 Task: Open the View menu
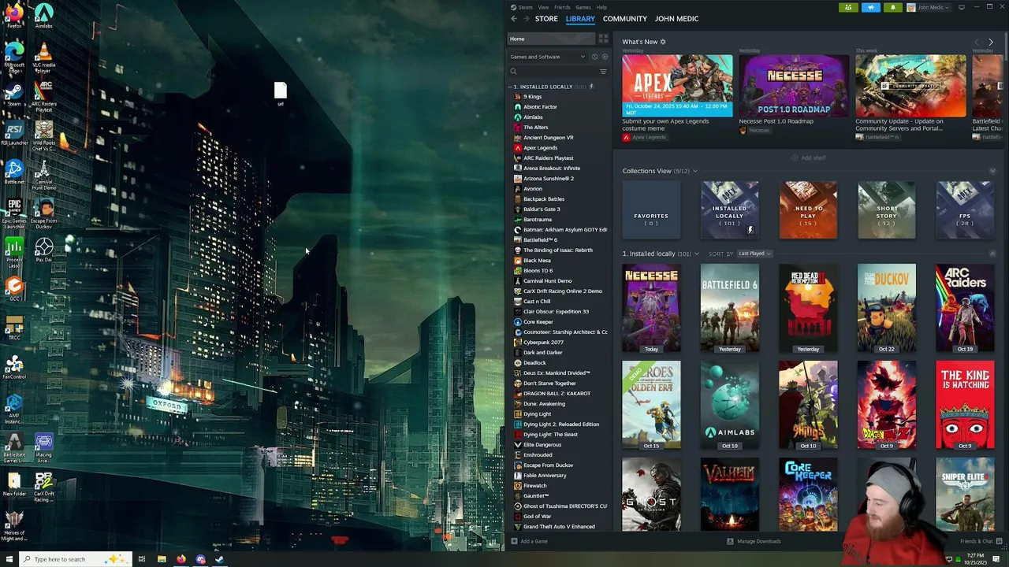[x=543, y=7]
